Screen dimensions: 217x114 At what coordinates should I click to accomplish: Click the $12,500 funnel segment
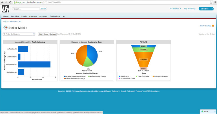(x=143, y=50)
